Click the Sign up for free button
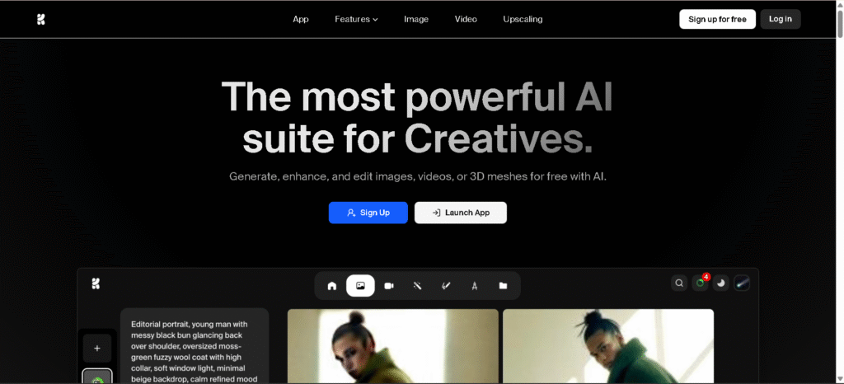 tap(717, 19)
